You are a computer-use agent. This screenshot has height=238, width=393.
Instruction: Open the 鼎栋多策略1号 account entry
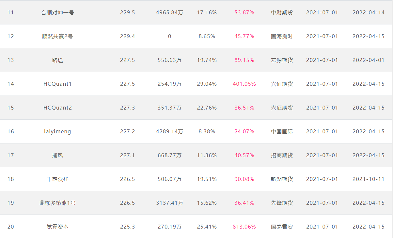point(57,203)
